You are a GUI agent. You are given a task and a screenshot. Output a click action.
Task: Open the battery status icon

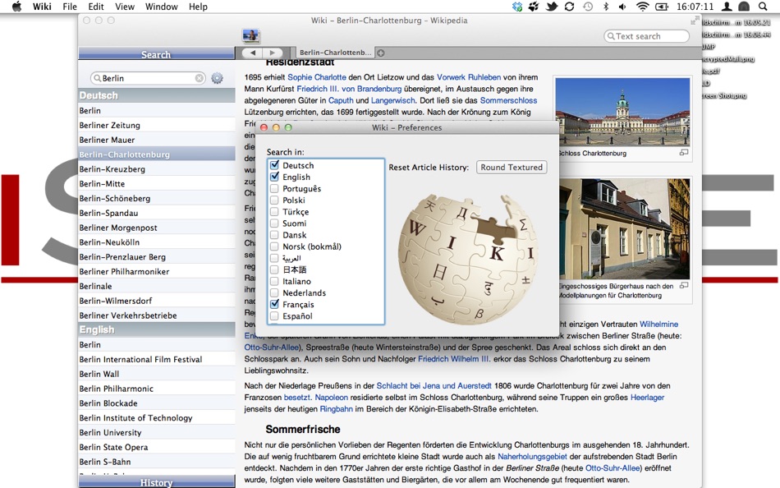pos(662,7)
